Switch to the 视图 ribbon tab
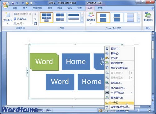 tap(80, 8)
